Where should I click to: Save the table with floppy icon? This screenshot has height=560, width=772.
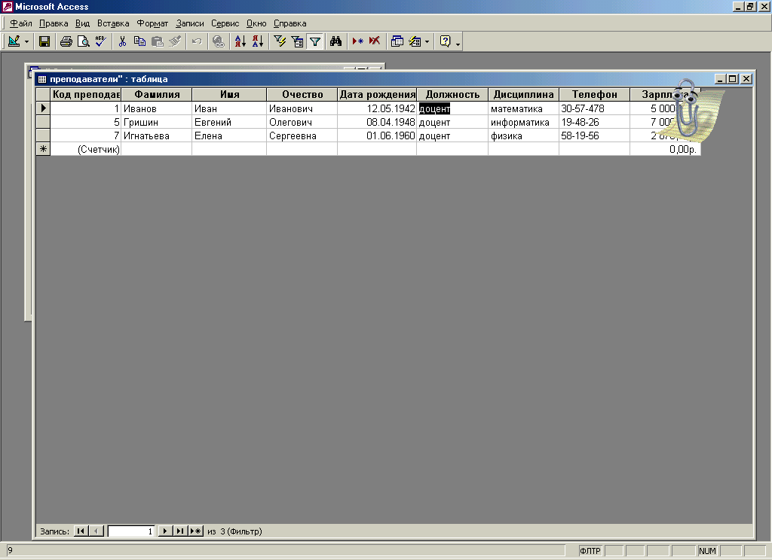click(x=44, y=41)
